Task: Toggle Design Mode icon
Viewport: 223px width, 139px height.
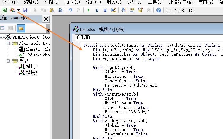Action: [114, 10]
